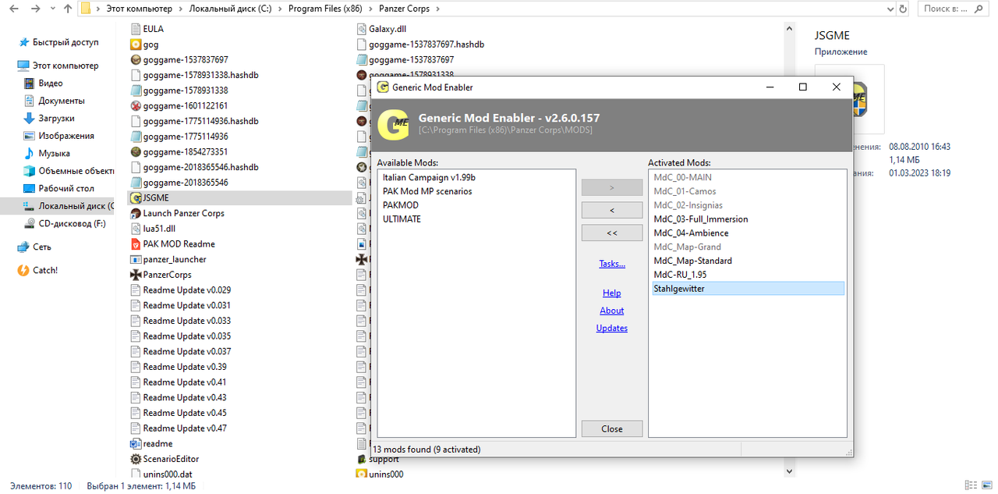Select PAK Mod MP scenarios mod

[x=427, y=191]
